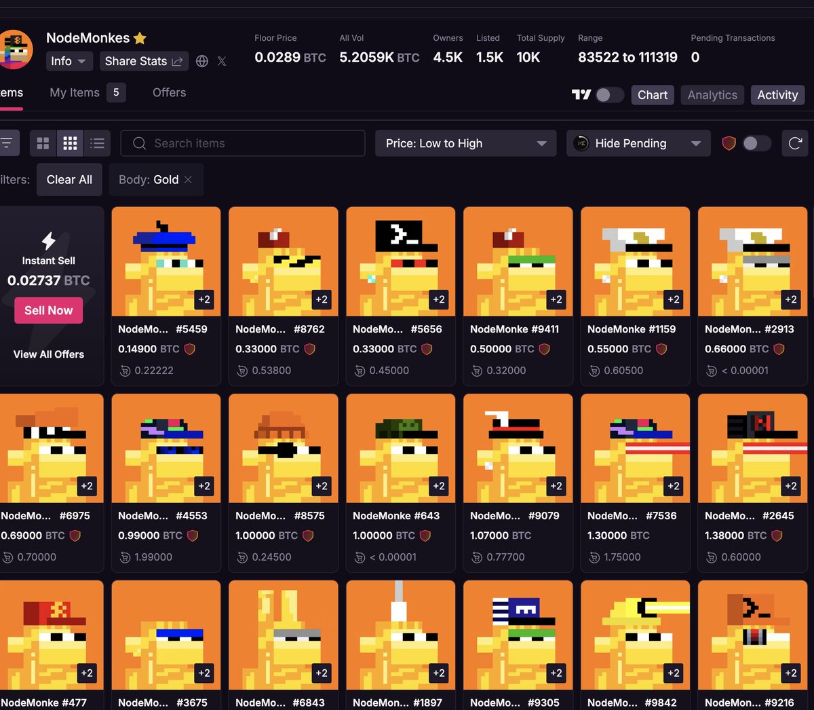The height and width of the screenshot is (710, 814).
Task: Toggle the shield protection switch
Action: click(756, 143)
